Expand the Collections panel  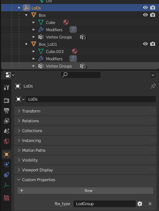tap(85, 131)
